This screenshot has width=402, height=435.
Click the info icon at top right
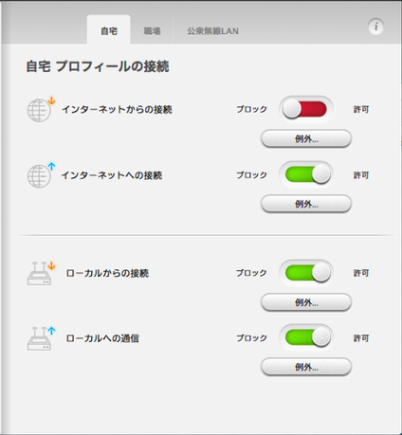click(375, 27)
